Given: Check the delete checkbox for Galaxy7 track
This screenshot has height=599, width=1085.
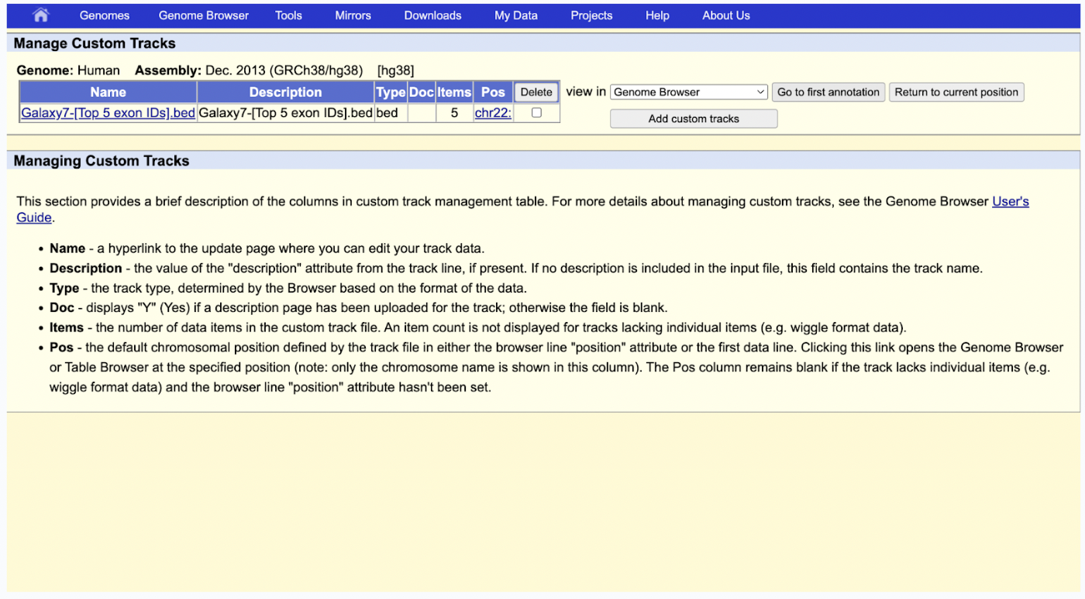Looking at the screenshot, I should point(536,113).
